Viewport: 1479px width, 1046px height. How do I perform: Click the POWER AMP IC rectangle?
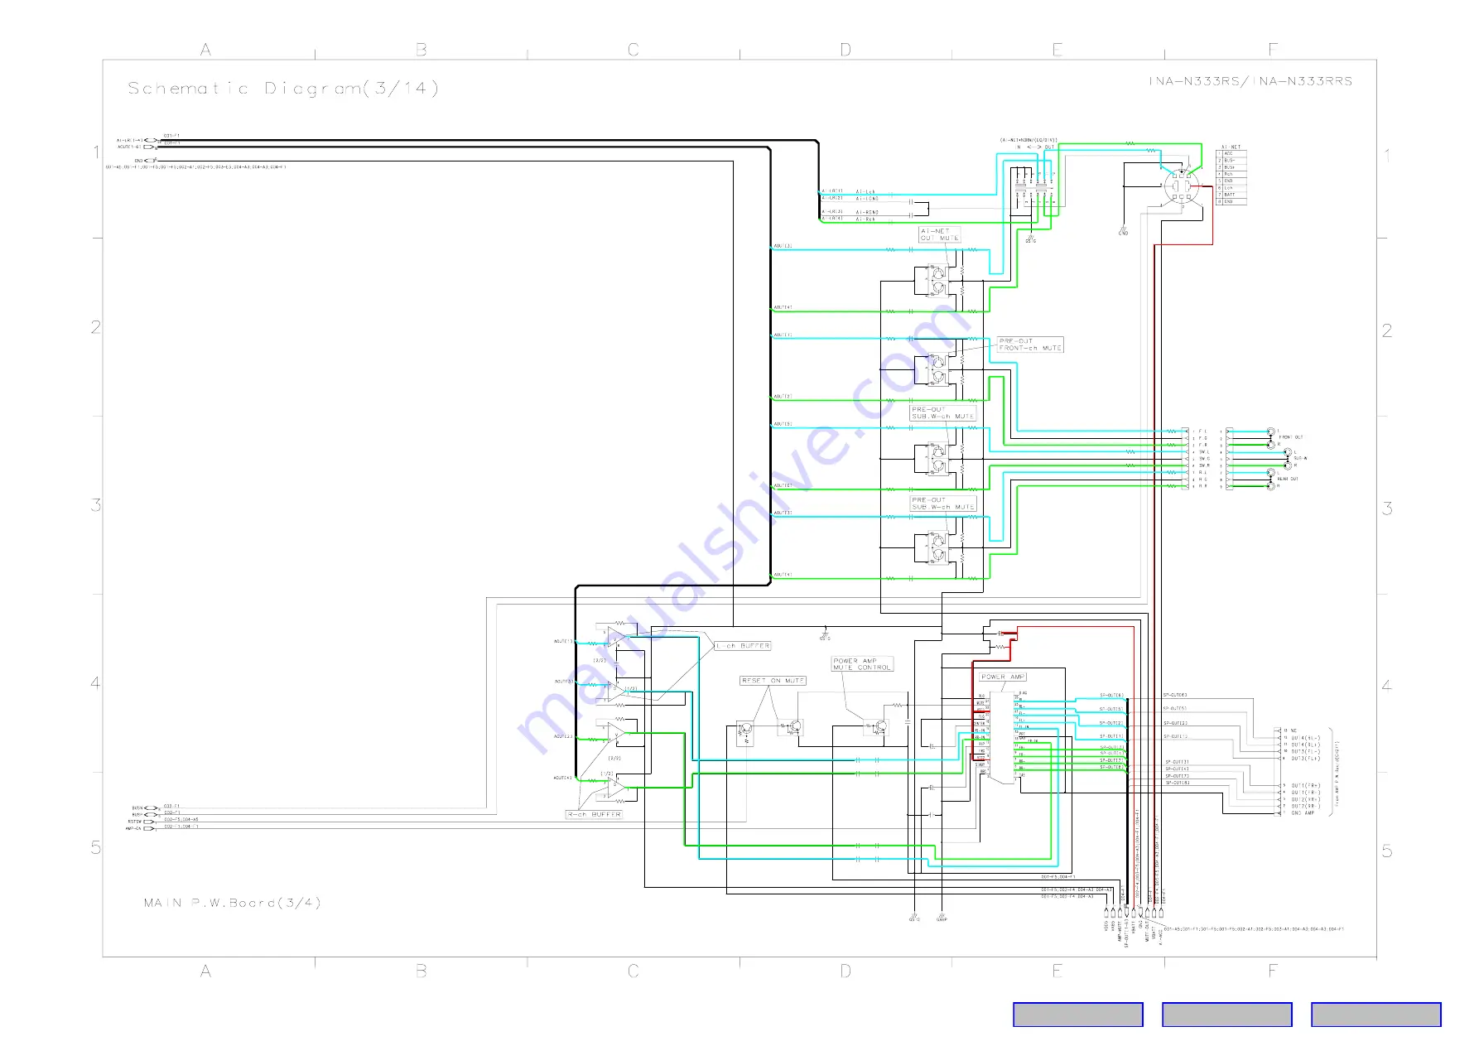click(x=1002, y=737)
